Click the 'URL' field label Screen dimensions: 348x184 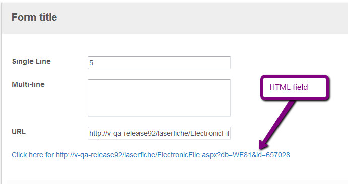[x=19, y=132]
